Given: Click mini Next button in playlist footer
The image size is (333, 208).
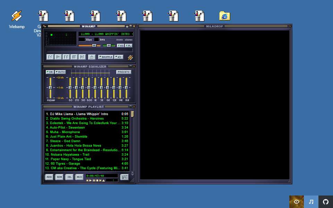Looking at the screenshot, I should [101, 180].
